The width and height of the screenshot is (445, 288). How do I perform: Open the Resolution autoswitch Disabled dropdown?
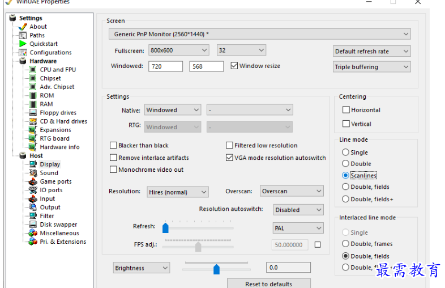point(298,210)
